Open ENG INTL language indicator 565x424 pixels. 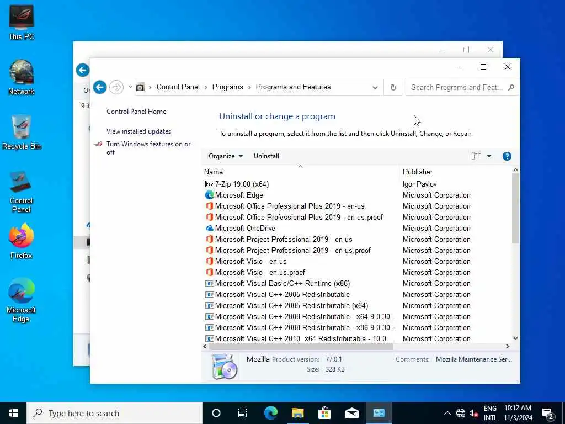point(490,413)
